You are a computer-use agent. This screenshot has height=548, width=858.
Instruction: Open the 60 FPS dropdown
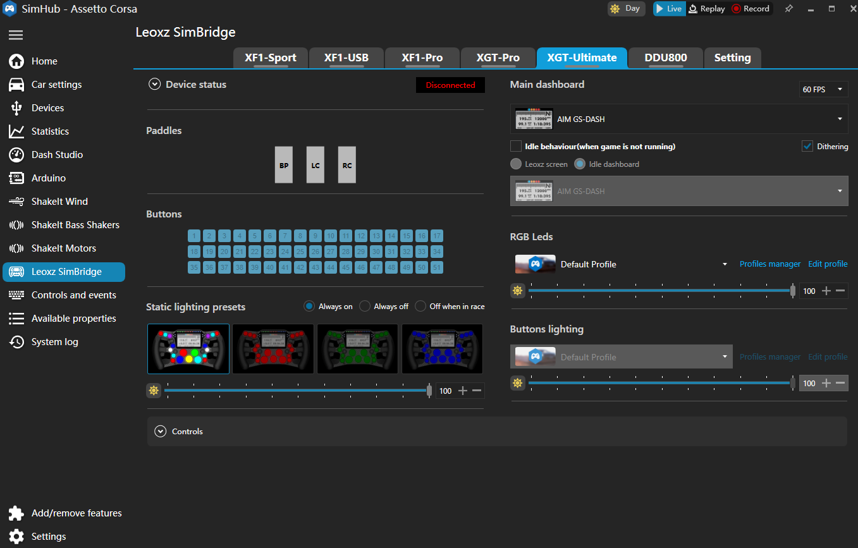tap(823, 90)
